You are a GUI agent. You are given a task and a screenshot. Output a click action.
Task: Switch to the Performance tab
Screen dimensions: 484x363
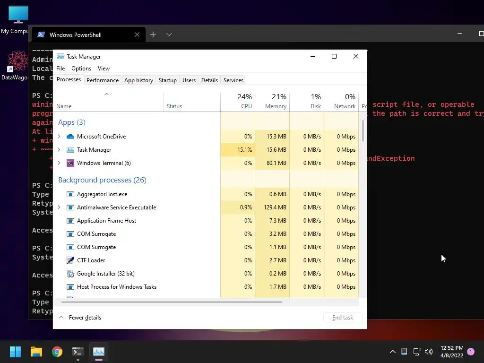point(103,80)
